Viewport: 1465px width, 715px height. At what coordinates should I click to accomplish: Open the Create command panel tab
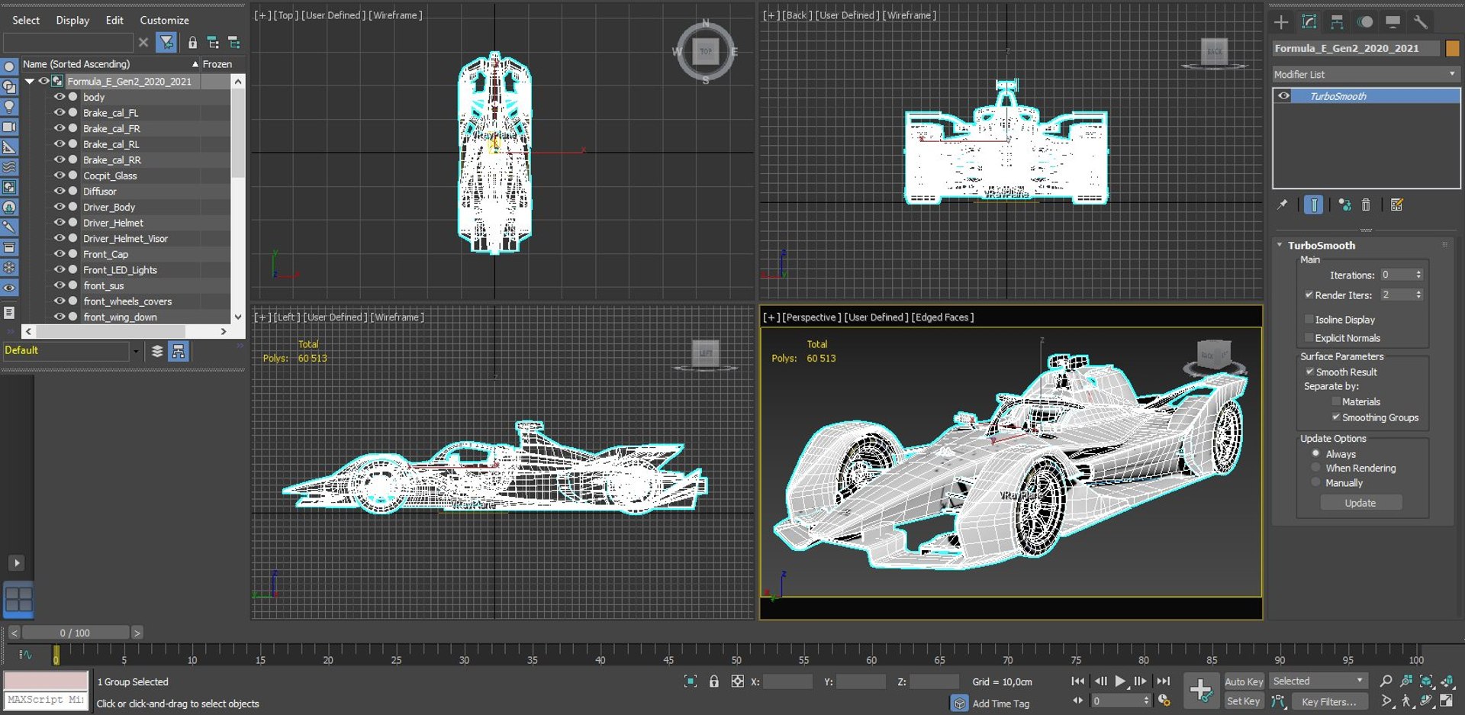click(x=1281, y=22)
